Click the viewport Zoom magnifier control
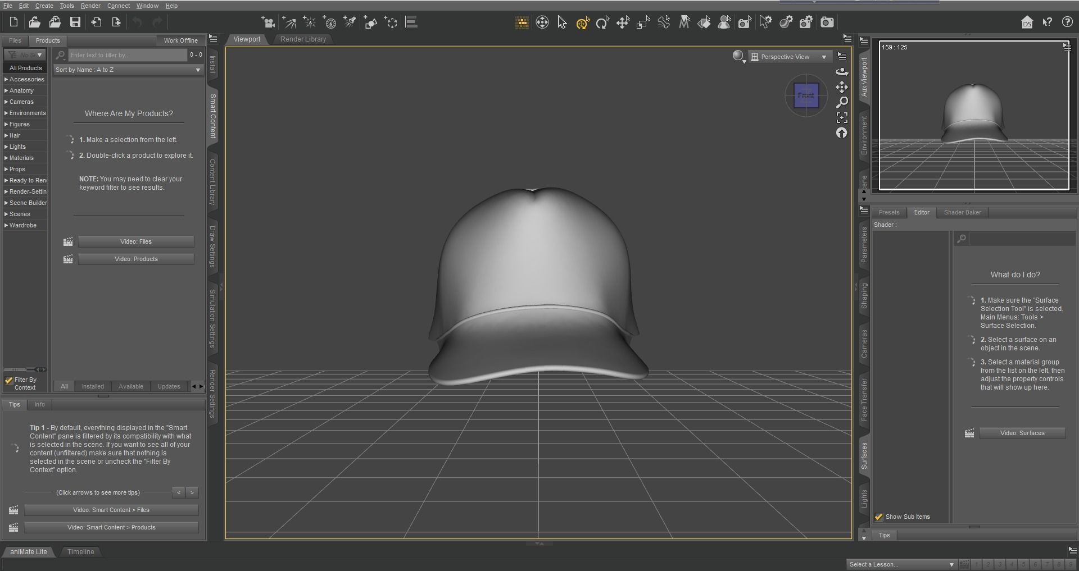This screenshot has width=1079, height=571. click(x=842, y=103)
